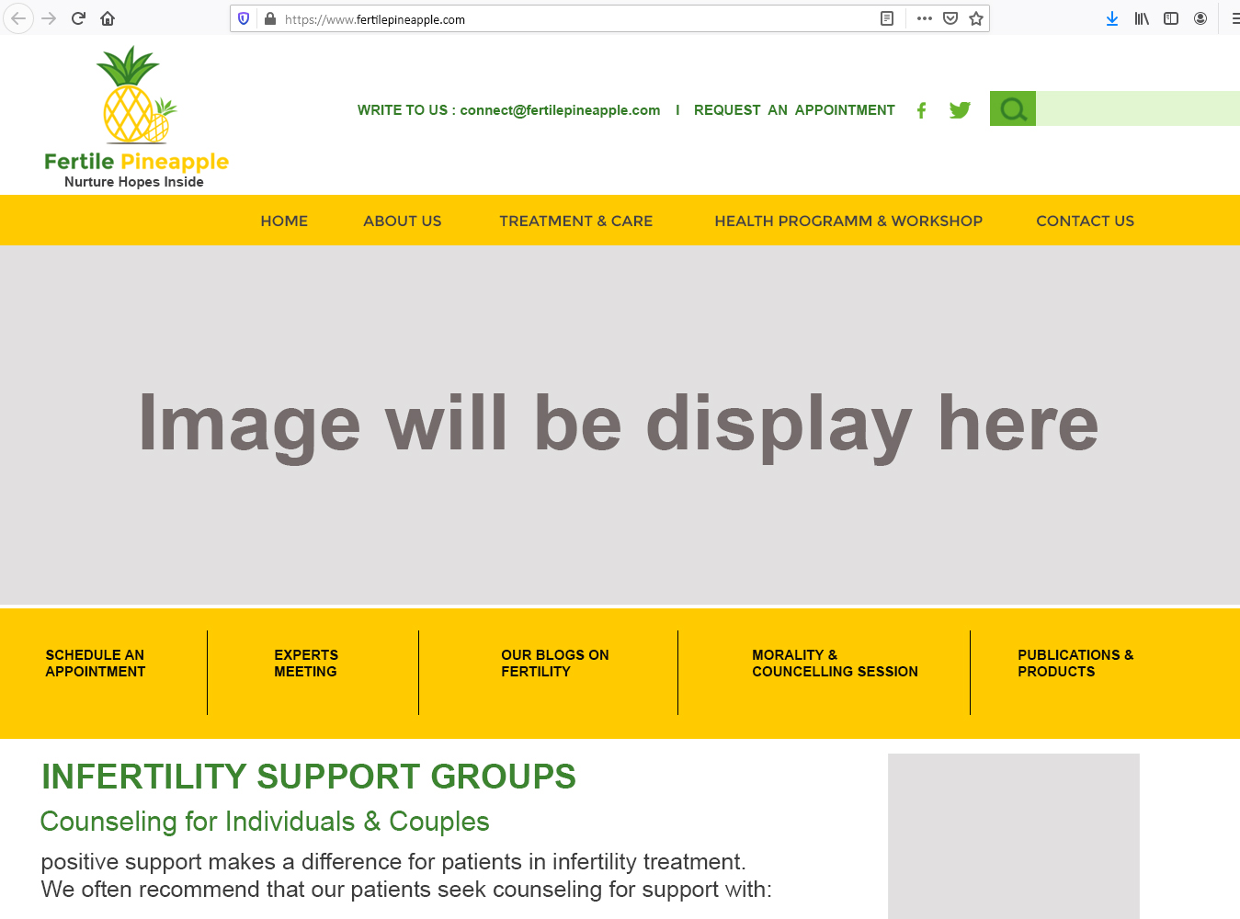Open SCHEDULE AN APPOINTMENT tile

96,664
